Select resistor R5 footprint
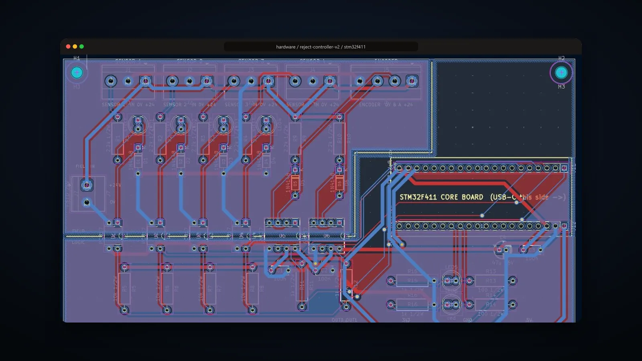 click(x=124, y=288)
